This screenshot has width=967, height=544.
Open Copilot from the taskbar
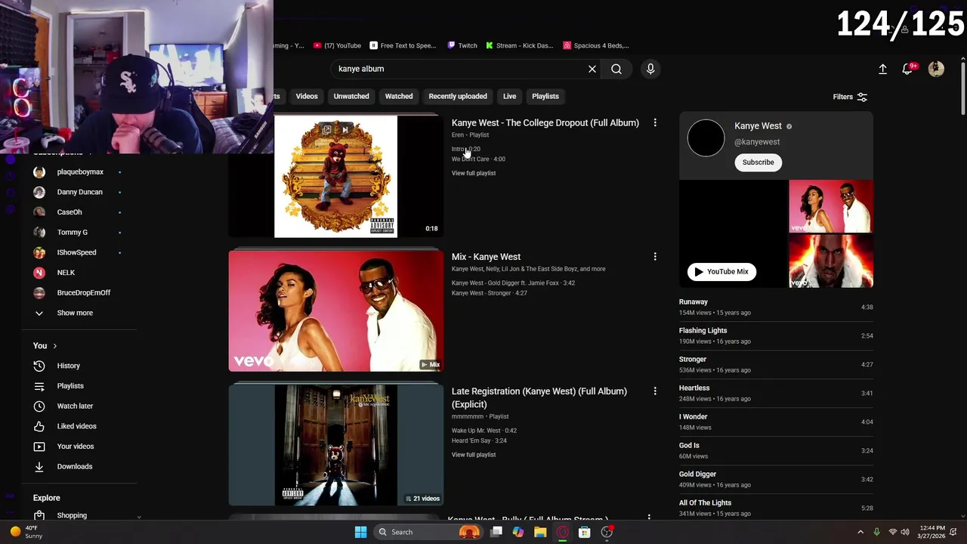tap(517, 532)
